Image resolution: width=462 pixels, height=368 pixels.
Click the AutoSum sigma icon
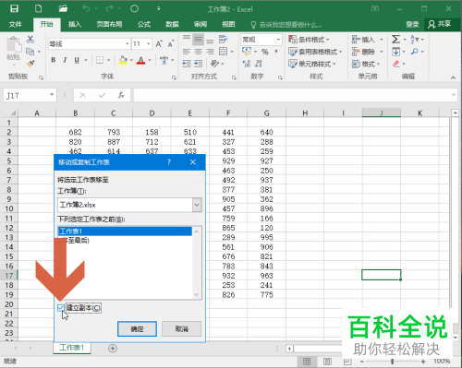395,39
